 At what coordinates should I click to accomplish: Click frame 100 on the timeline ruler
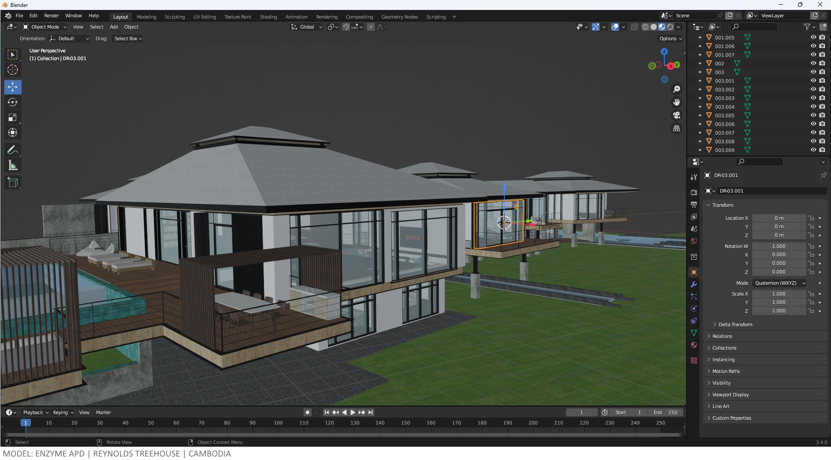click(x=278, y=423)
